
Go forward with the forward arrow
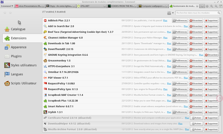(x=11, y=13)
